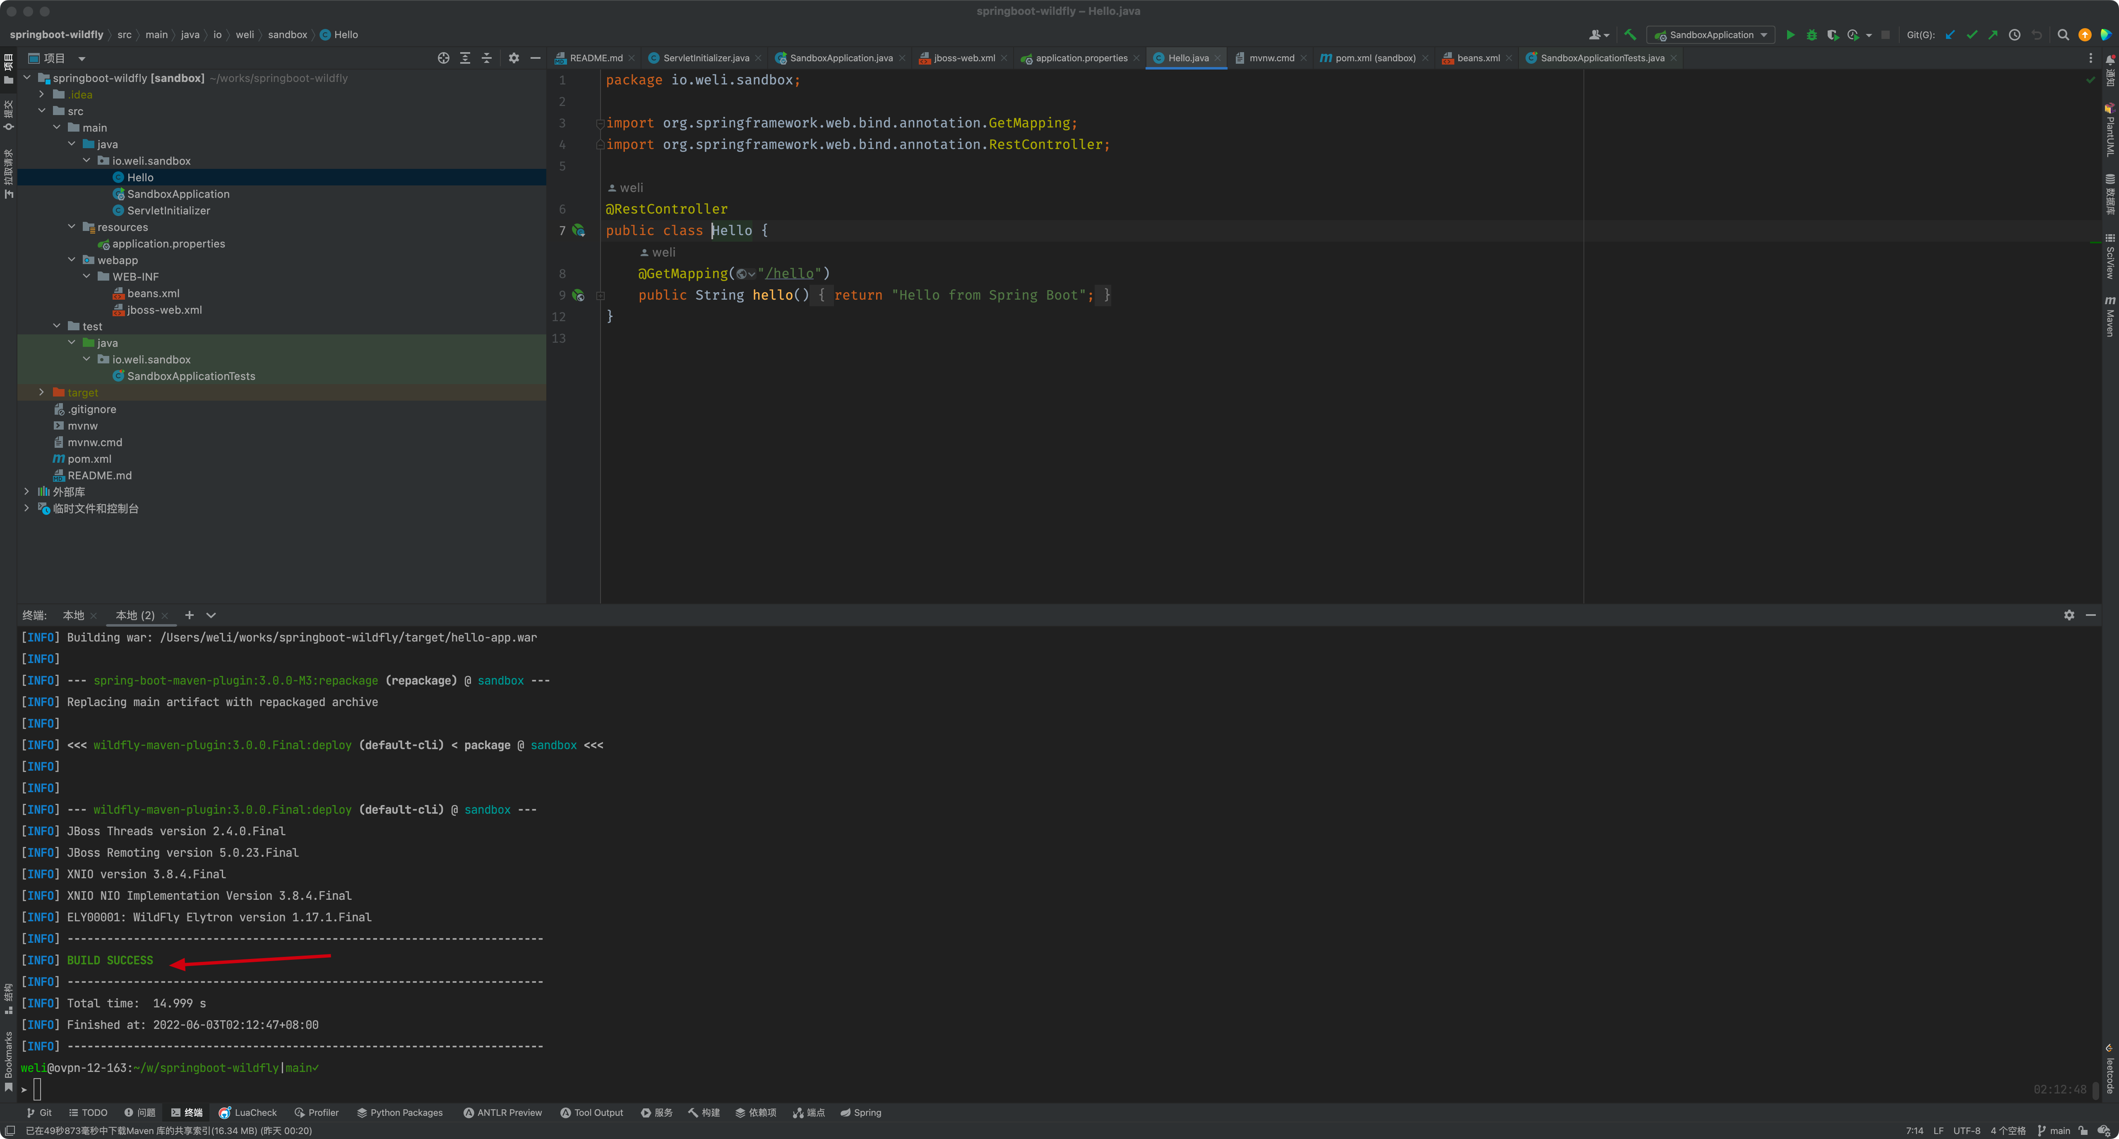Hide the terminal tool window
Image resolution: width=2119 pixels, height=1139 pixels.
click(x=2091, y=615)
